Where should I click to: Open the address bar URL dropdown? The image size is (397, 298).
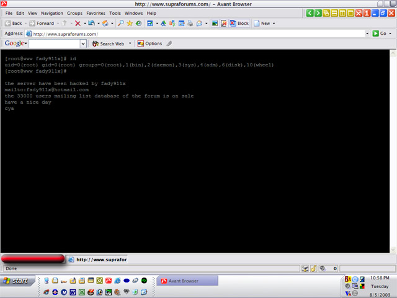(x=367, y=34)
